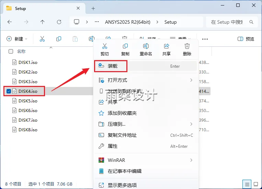Click the Delete trash icon in the context menu
Screen dimensions: 262x189
pyautogui.click(x=187, y=46)
